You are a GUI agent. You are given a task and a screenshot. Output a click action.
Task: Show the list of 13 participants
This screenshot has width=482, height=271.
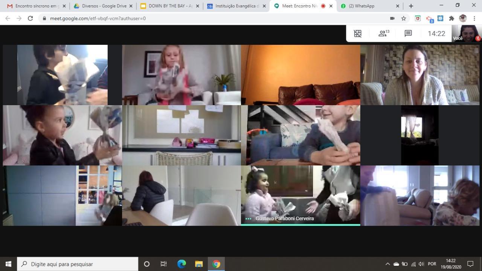click(383, 33)
